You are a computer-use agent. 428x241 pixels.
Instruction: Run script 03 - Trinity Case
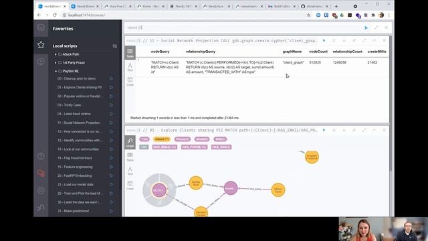click(x=111, y=105)
